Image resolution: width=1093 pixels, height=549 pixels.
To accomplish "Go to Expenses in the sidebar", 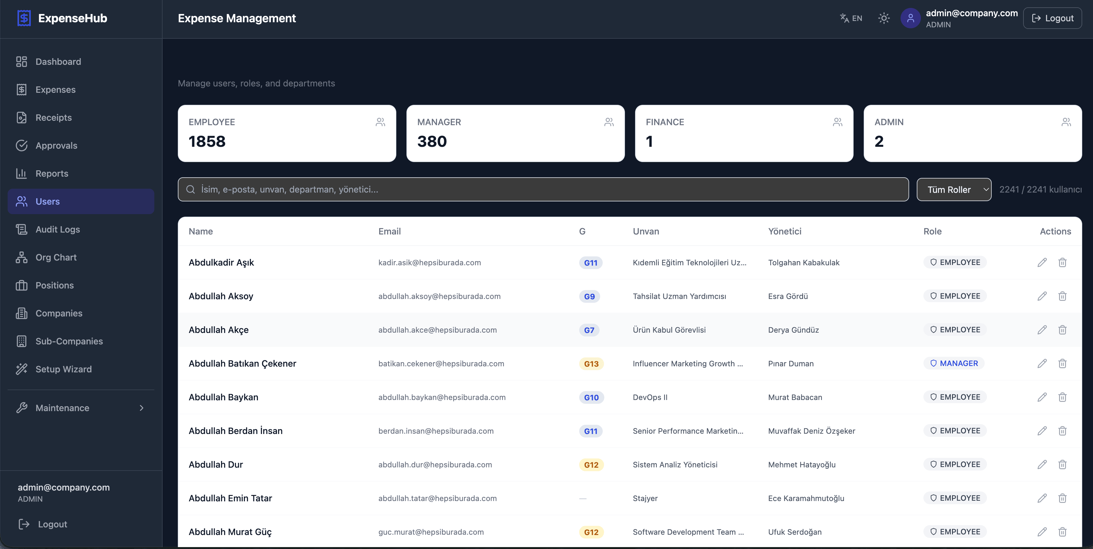I will tap(81, 90).
